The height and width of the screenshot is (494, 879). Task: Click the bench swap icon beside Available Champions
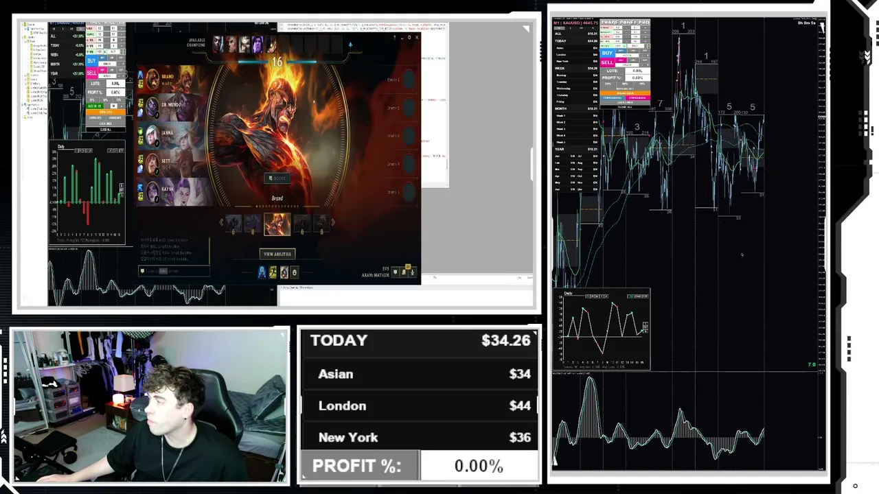click(350, 45)
